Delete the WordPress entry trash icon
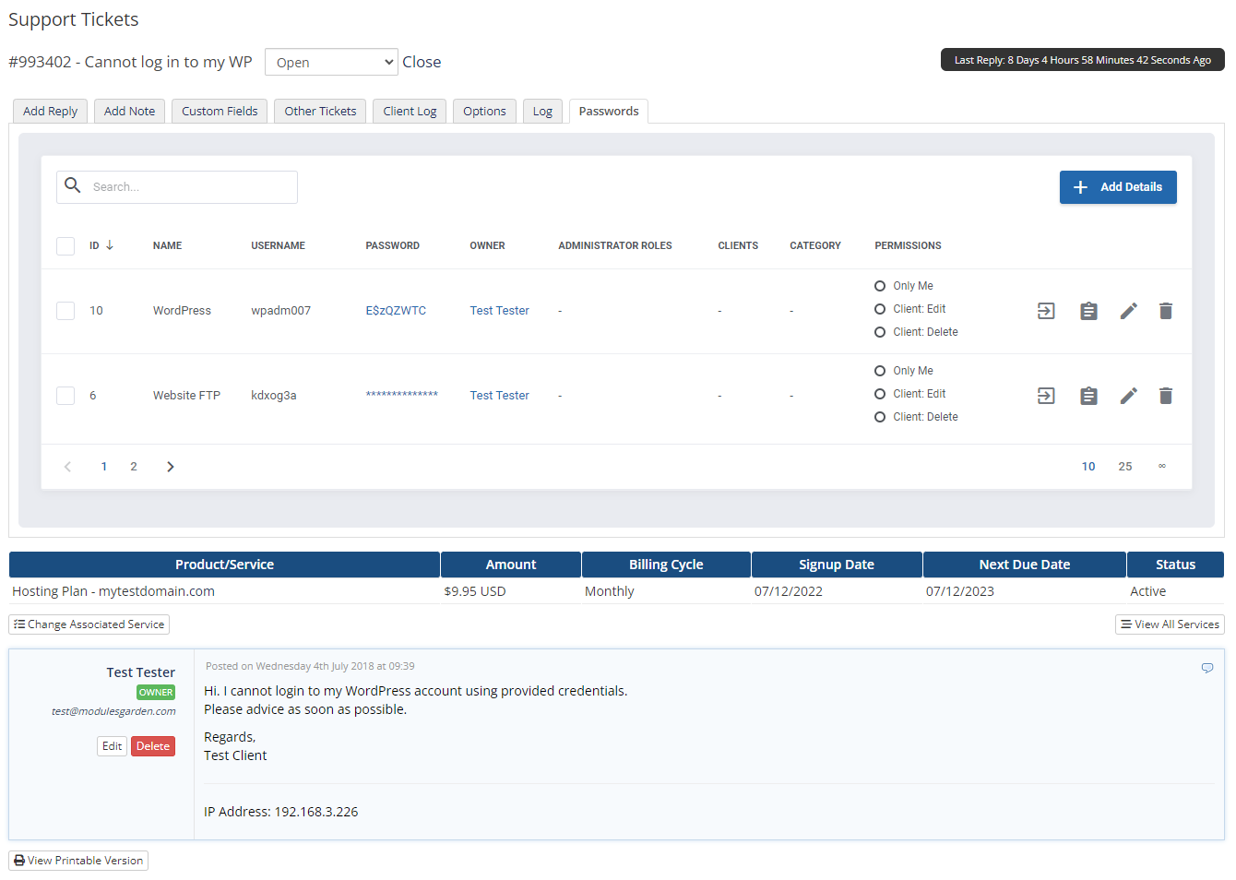This screenshot has width=1236, height=880. coord(1166,311)
